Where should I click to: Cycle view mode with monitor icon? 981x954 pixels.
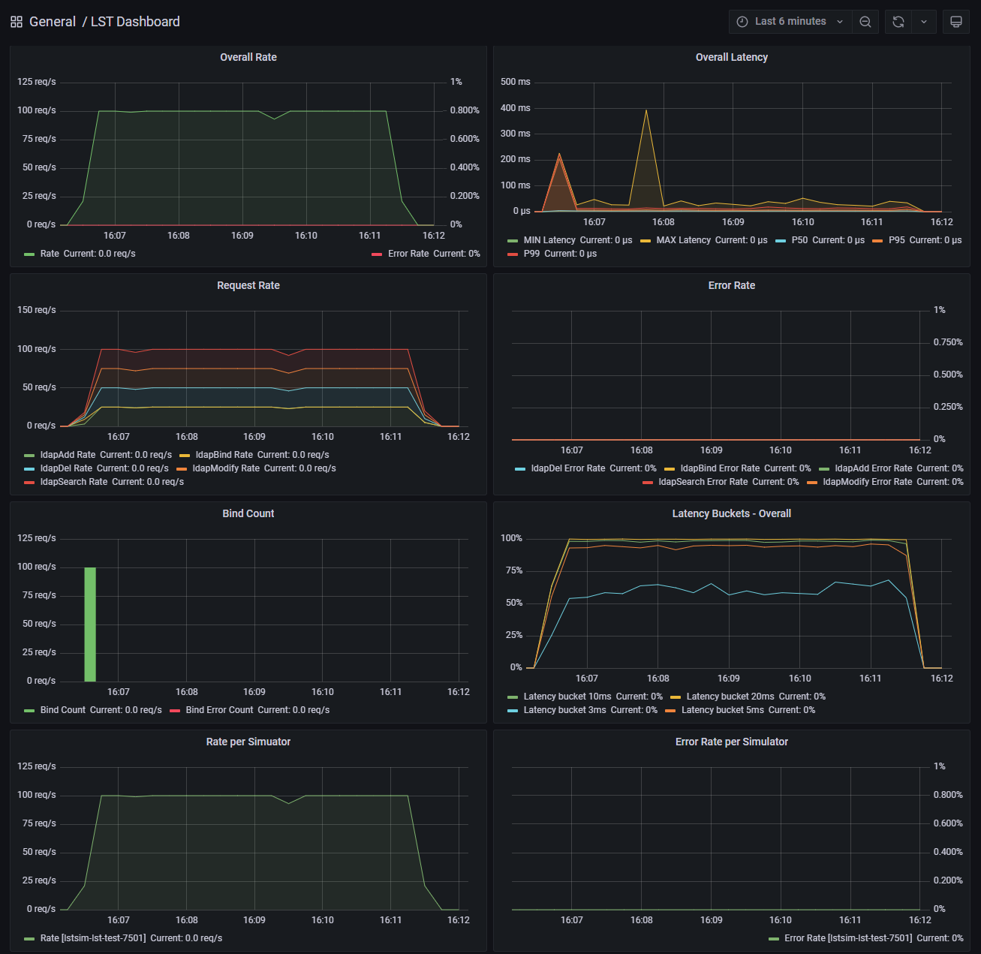955,22
